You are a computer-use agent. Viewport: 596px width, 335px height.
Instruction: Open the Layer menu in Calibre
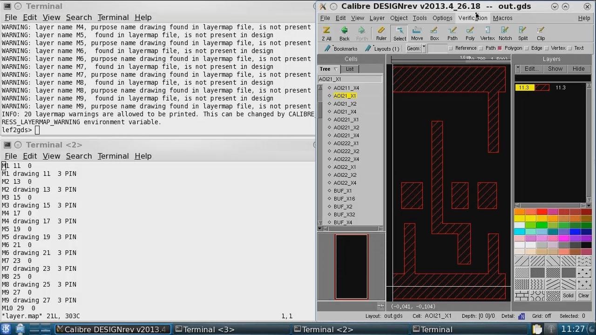pyautogui.click(x=377, y=18)
